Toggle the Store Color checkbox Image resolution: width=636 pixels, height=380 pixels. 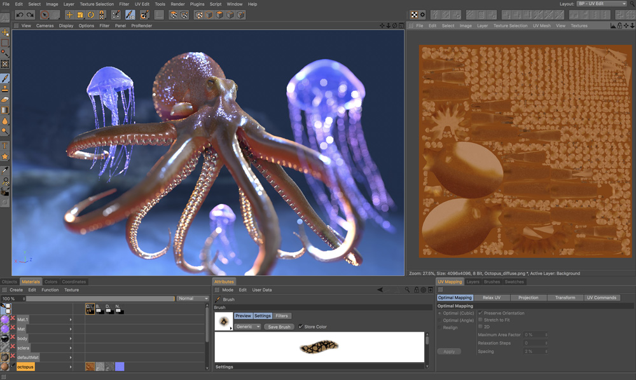(x=301, y=327)
